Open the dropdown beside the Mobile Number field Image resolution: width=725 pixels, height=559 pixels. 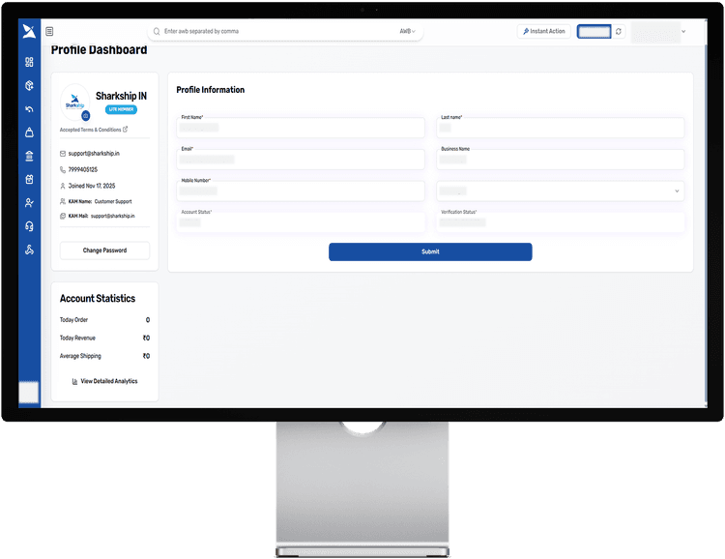point(560,191)
